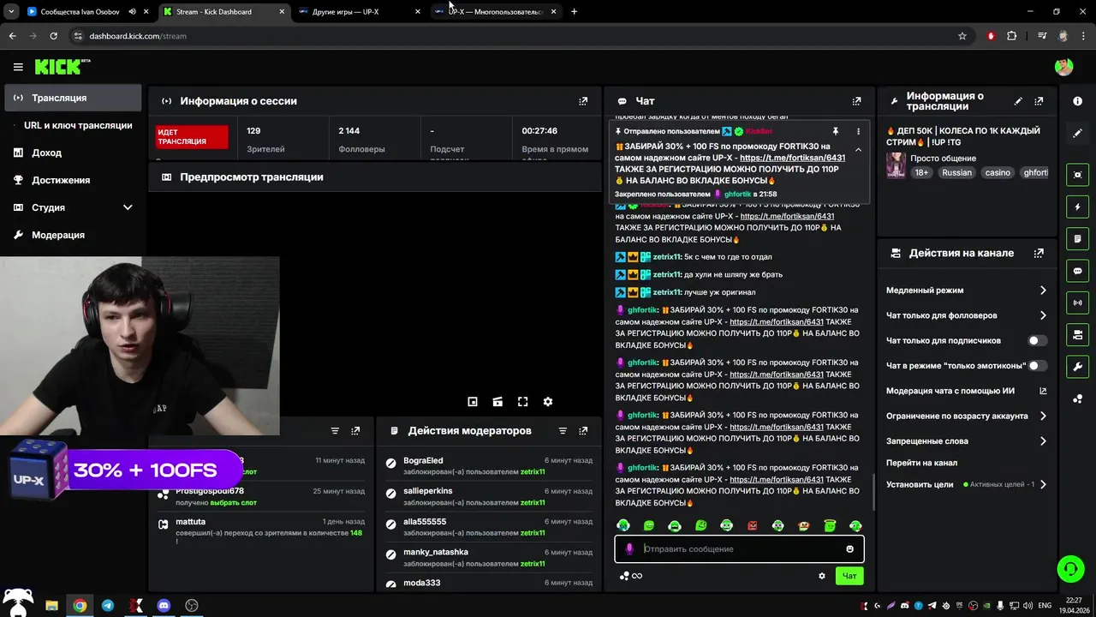Viewport: 1096px width, 617px height.
Task: Toggle the channel actions widget icon in the sidebar
Action: (1077, 334)
